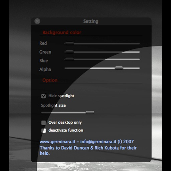Click the Spotlight size label
The width and height of the screenshot is (171, 171).
pyautogui.click(x=53, y=105)
